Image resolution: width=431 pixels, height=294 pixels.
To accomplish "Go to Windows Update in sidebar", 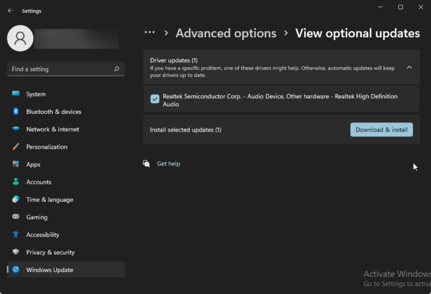I will coord(49,270).
